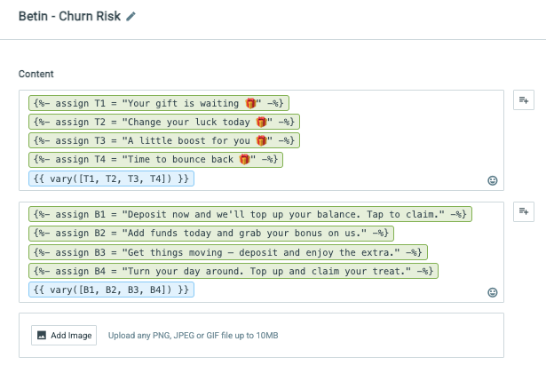
Task: Click the image icon on Add Image button
Action: coord(42,336)
